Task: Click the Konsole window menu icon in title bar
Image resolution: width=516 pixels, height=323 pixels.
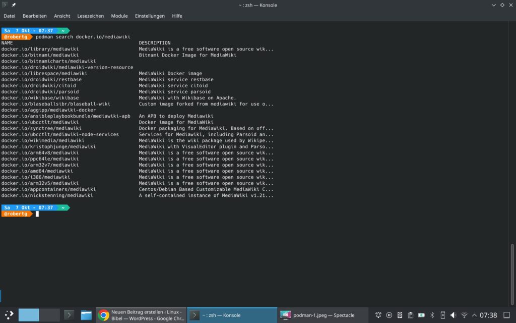Action: (x=5, y=5)
